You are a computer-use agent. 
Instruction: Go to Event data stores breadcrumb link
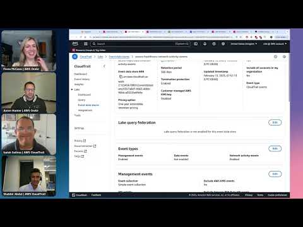coord(119,57)
